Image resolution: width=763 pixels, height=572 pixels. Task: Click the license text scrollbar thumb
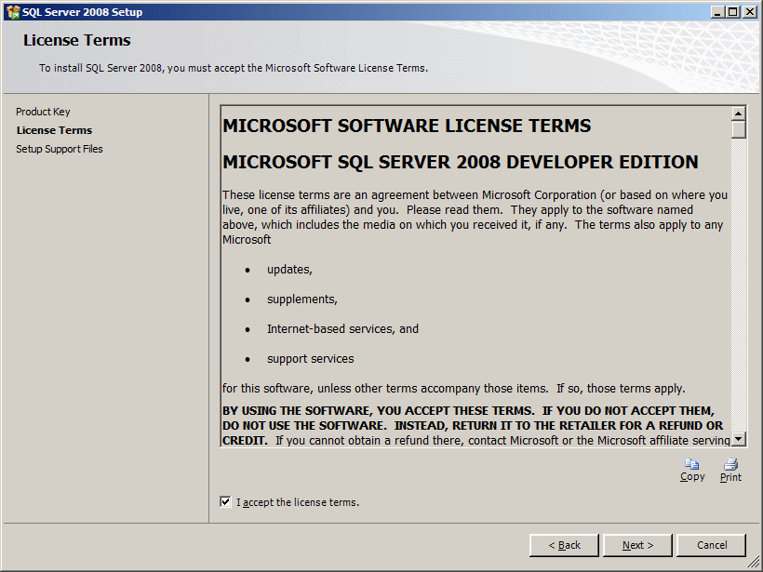(x=739, y=129)
